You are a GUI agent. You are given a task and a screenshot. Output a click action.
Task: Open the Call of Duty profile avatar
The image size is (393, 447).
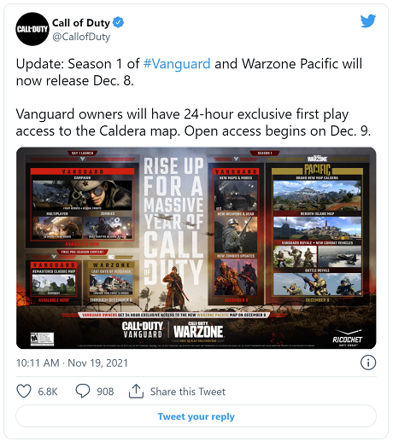32,29
